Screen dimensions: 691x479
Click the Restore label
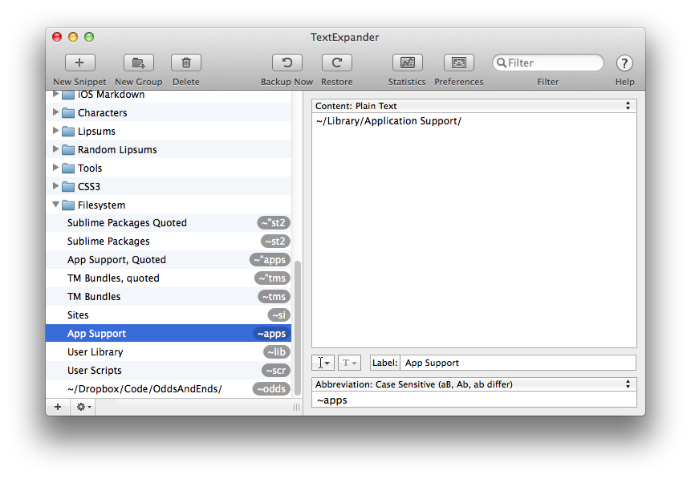(337, 82)
